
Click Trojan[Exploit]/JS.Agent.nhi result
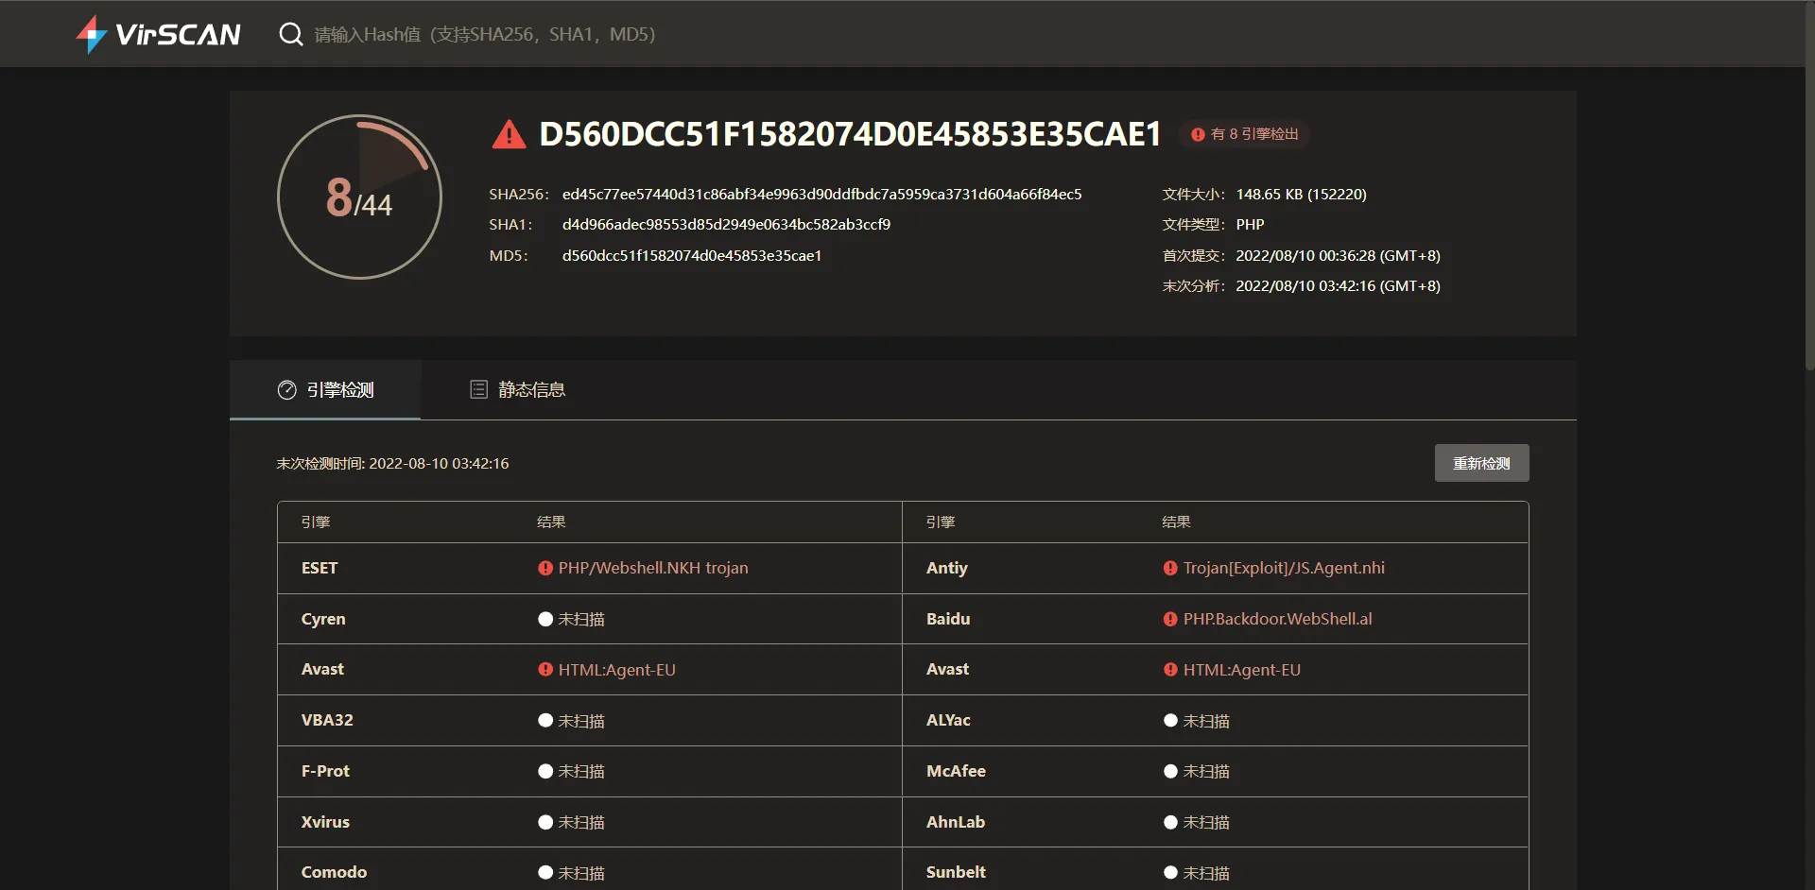[x=1284, y=568]
